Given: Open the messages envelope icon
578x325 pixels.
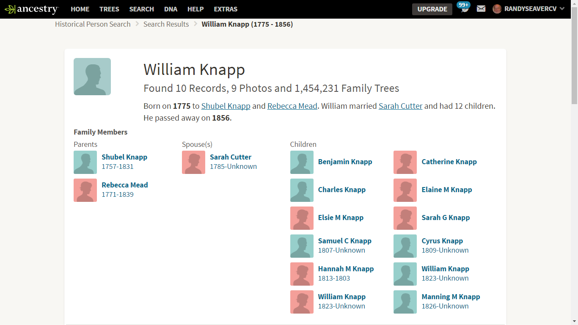Looking at the screenshot, I should pos(481,9).
